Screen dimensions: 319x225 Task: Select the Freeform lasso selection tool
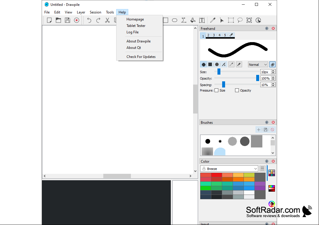point(240,20)
